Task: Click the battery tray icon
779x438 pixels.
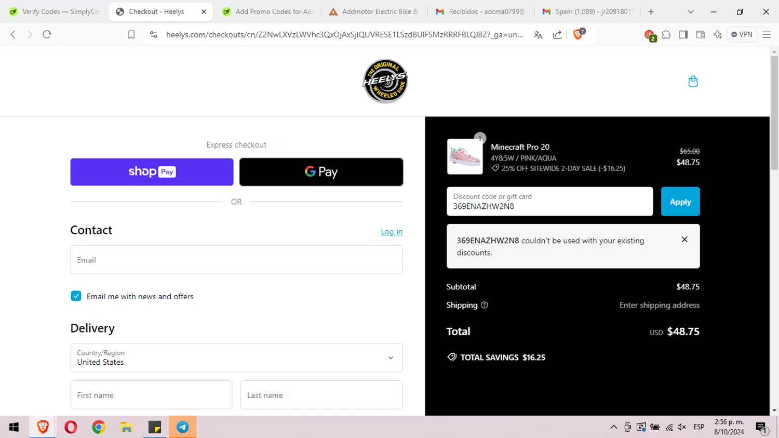Action: click(x=655, y=427)
